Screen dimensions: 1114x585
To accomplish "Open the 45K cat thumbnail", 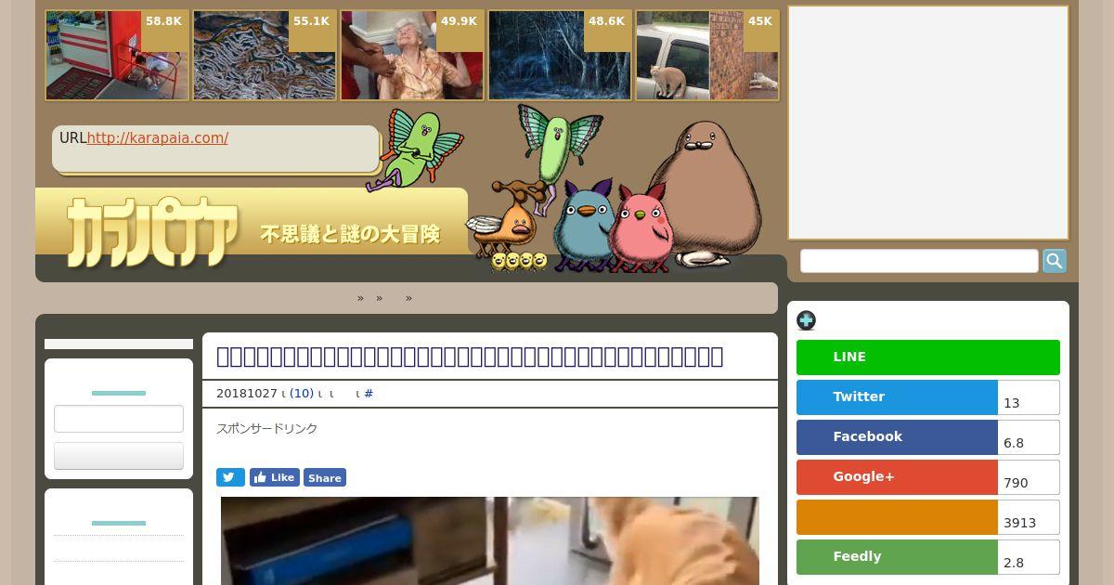I will (707, 55).
